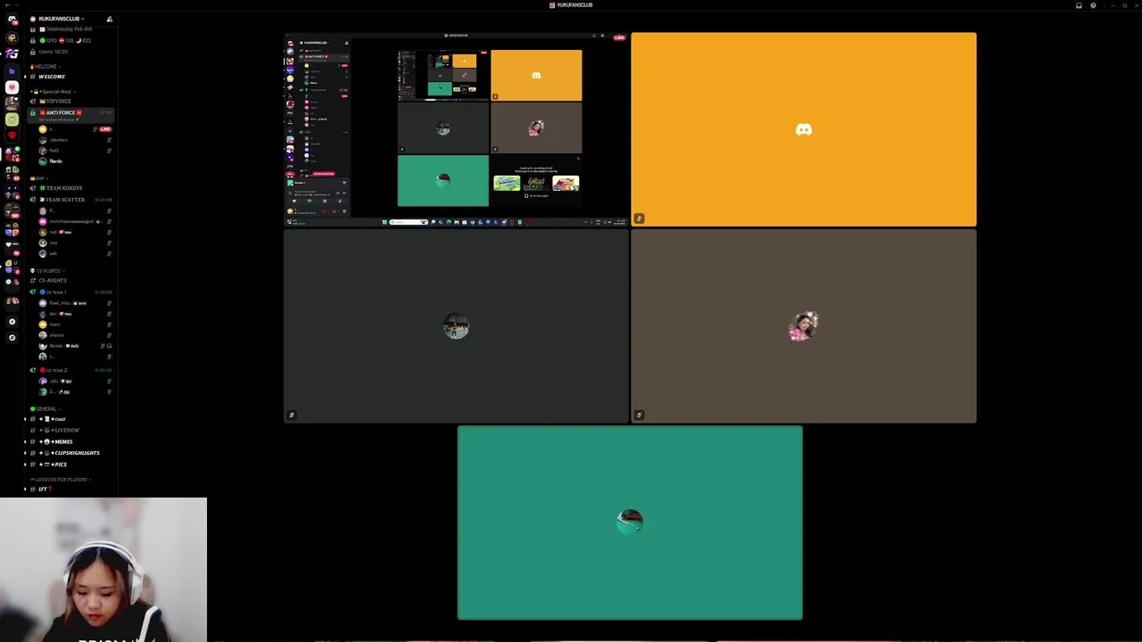Open Direct Messages home icon with 78 badge

click(12, 19)
